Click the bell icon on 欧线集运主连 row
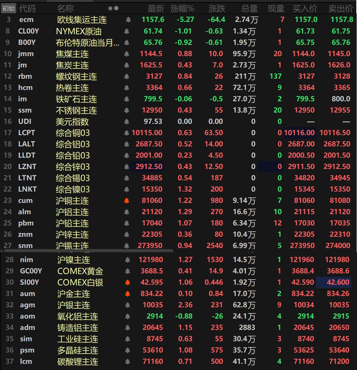The image size is (357, 370). tap(128, 20)
